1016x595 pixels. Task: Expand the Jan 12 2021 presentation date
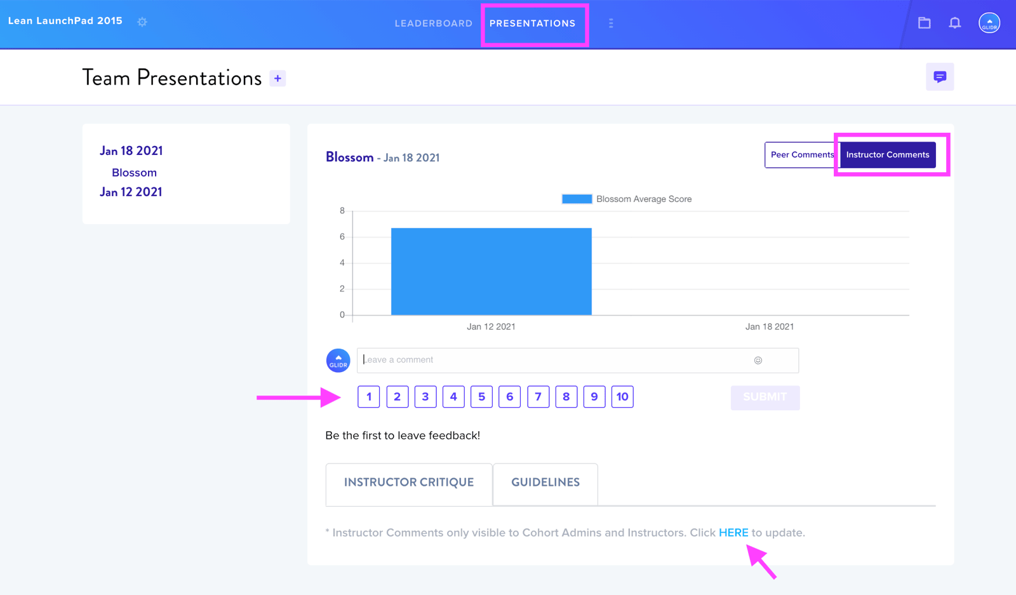(x=131, y=192)
